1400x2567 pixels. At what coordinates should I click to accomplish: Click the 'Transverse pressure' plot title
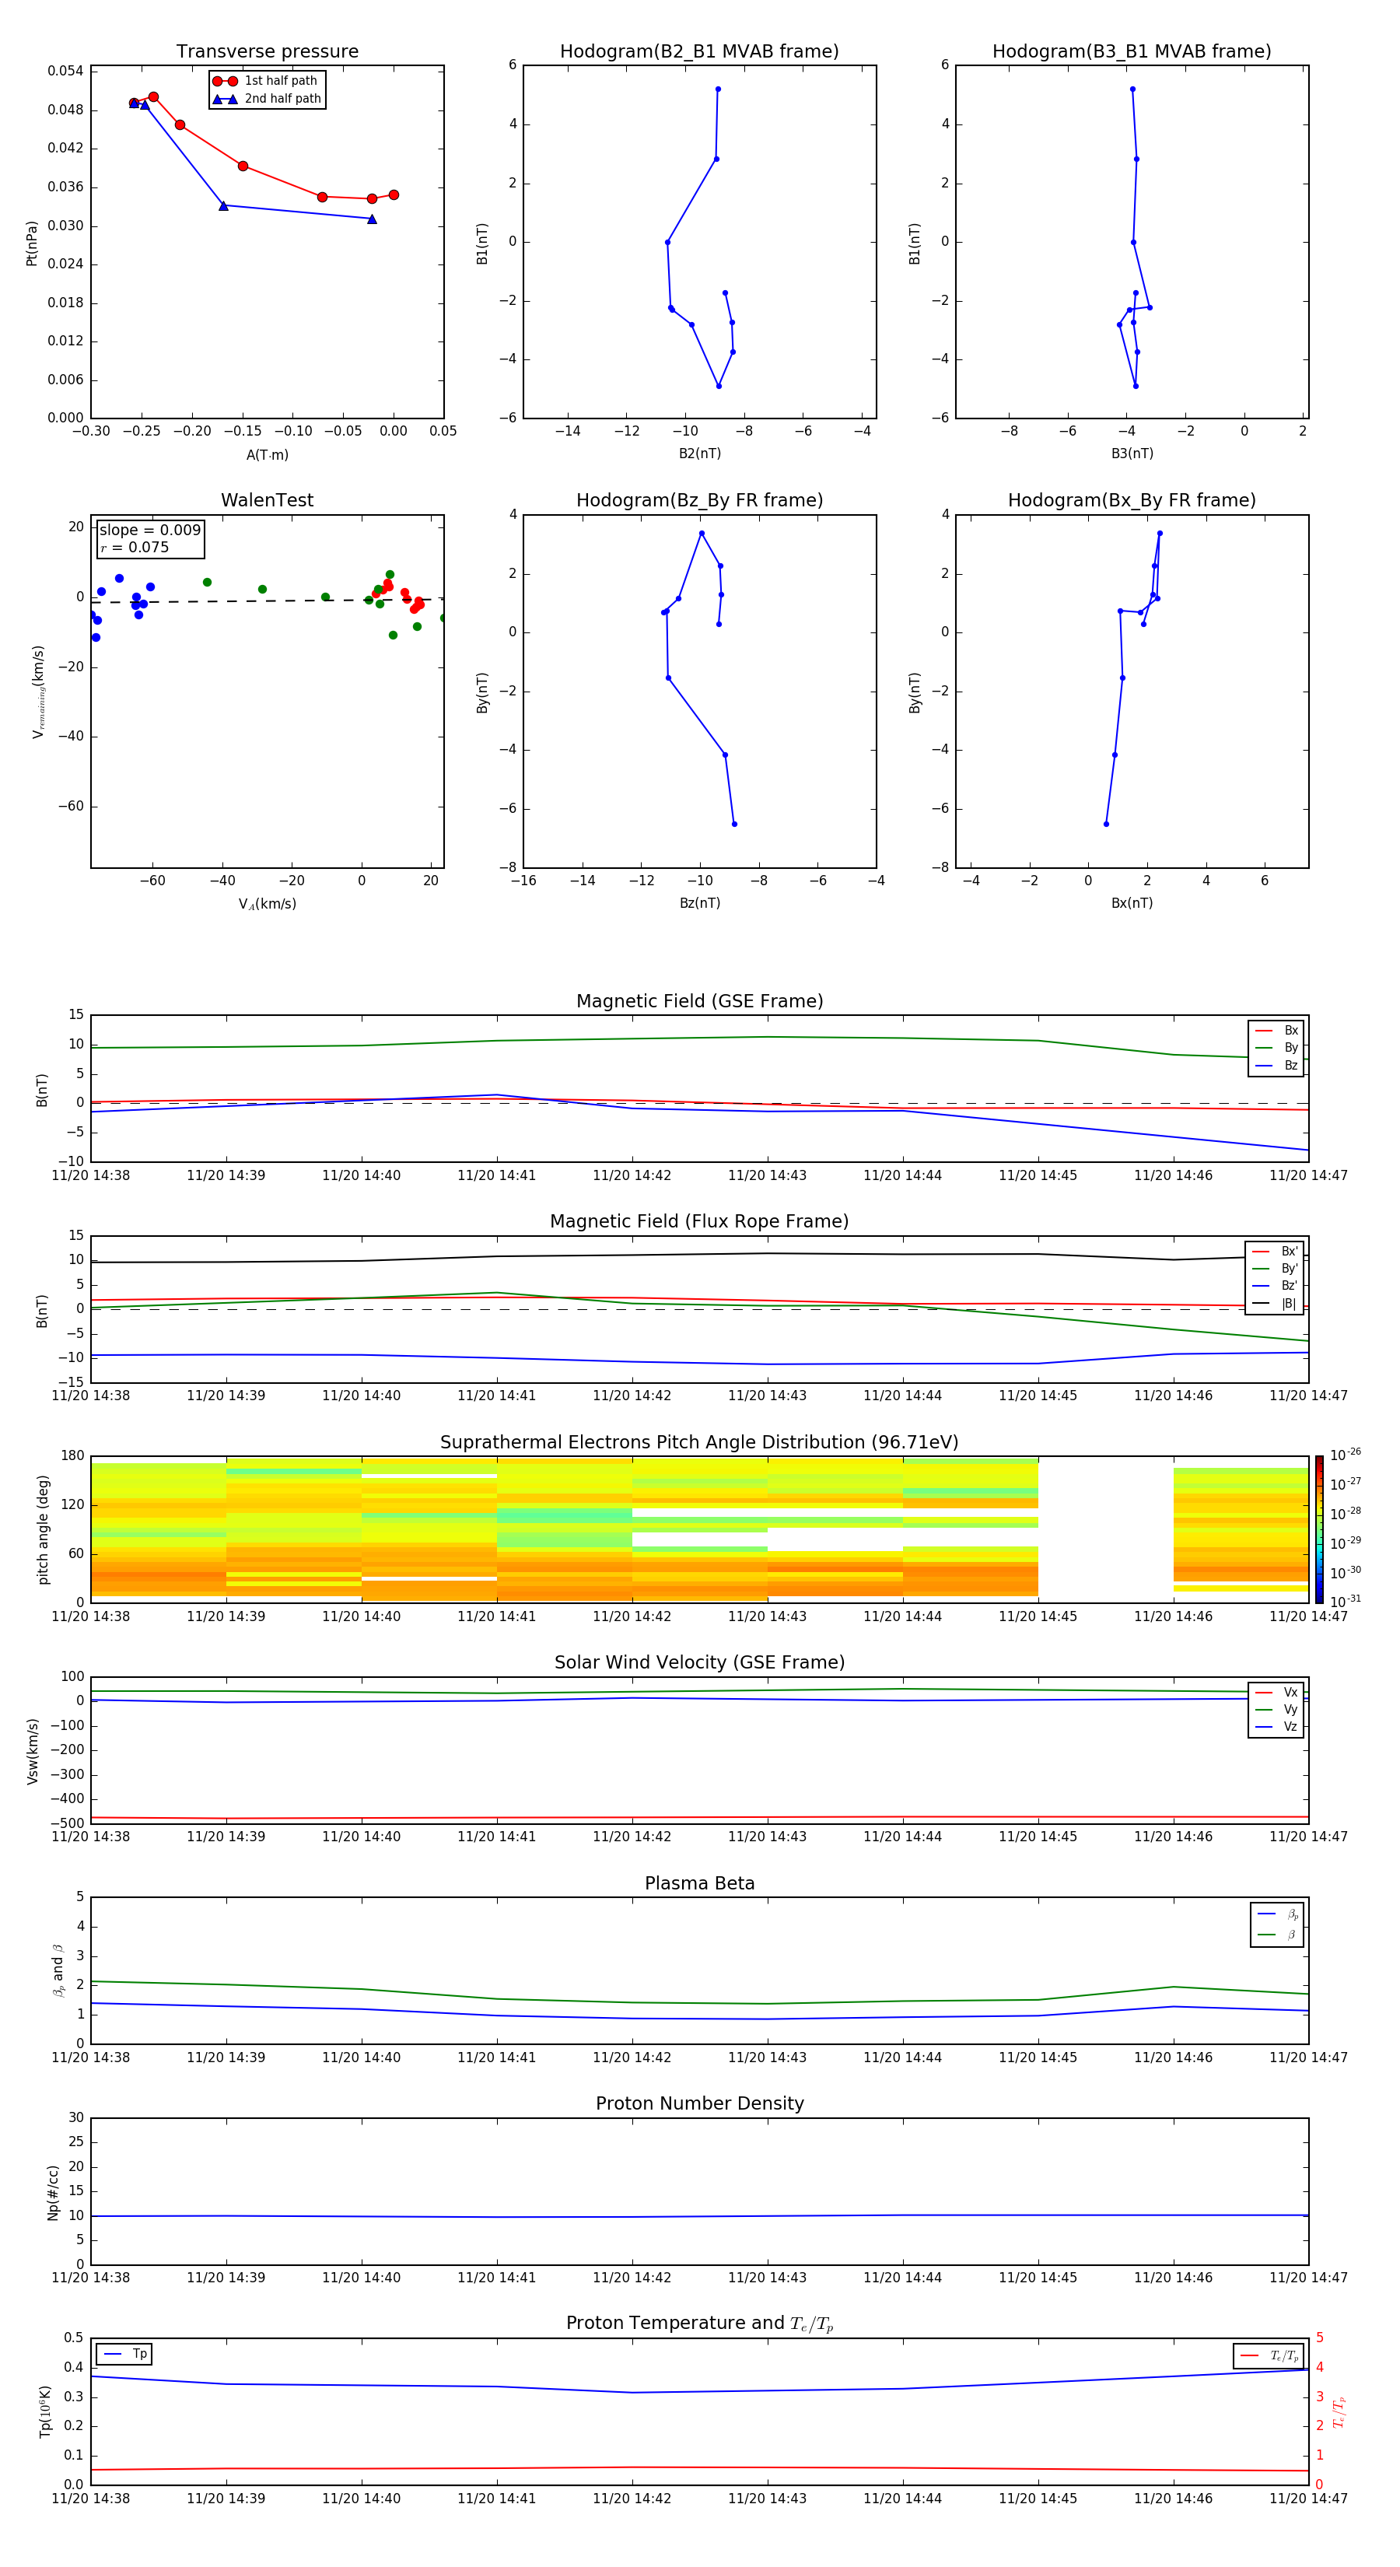coord(267,52)
